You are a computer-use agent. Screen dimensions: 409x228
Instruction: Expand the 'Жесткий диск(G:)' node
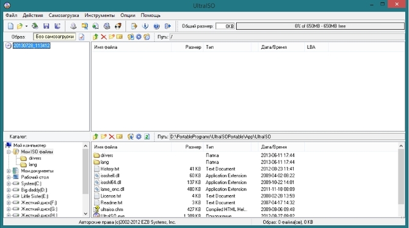point(9,209)
